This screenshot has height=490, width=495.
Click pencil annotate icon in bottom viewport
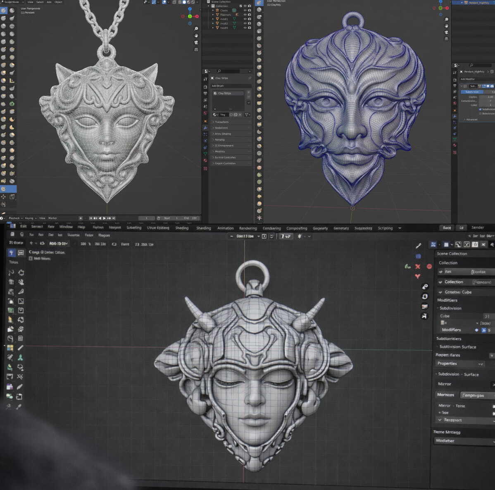pos(419,246)
